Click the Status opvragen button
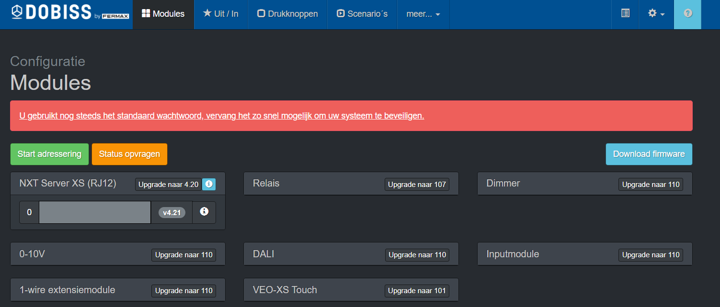 129,154
